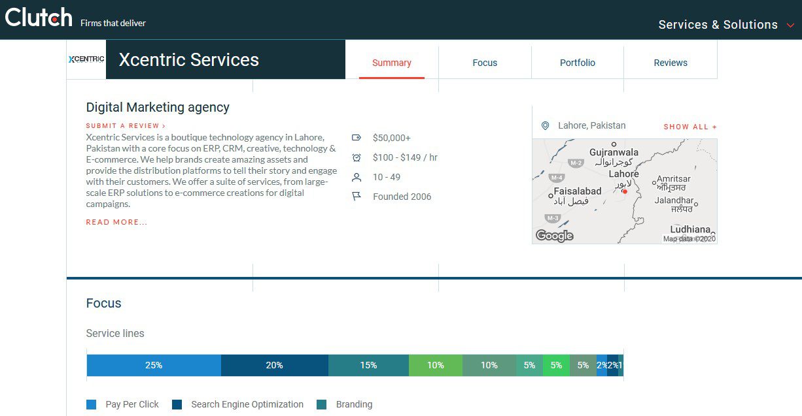The height and width of the screenshot is (416, 802).
Task: Click the location pin icon near Lahore
Action: (x=545, y=125)
